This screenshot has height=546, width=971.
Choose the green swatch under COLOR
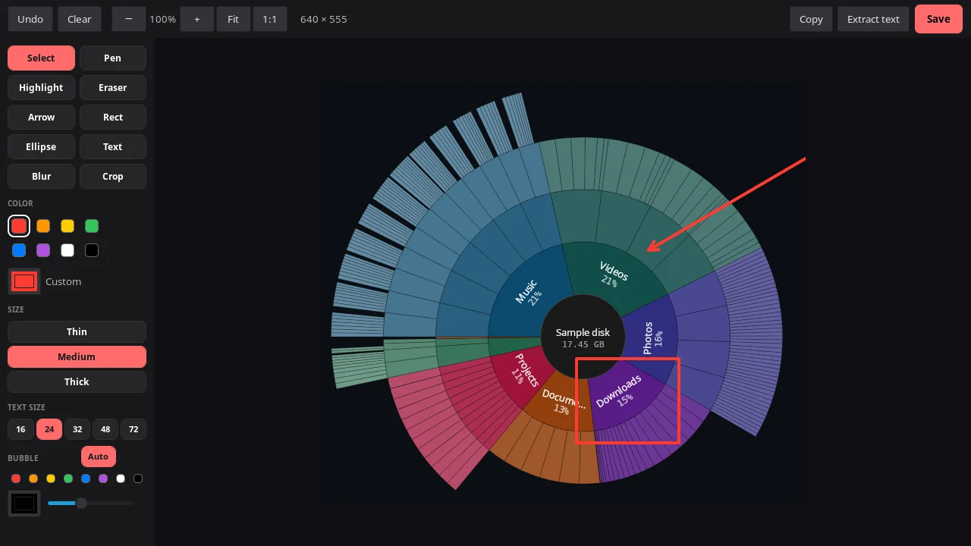(x=92, y=226)
